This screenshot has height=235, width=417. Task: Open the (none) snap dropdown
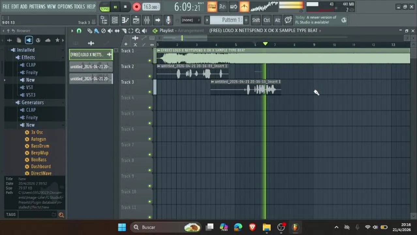click(x=191, y=20)
